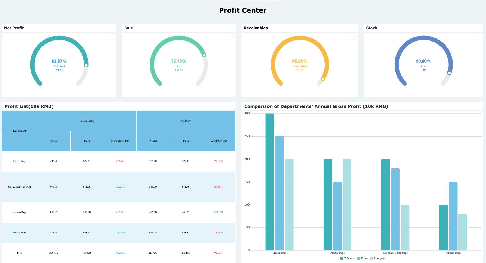The image size is (486, 263).
Task: Click the 'Department' table header
Action: 19,131
